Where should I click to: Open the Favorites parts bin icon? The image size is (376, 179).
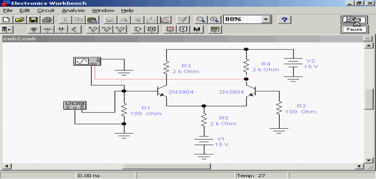pos(7,30)
